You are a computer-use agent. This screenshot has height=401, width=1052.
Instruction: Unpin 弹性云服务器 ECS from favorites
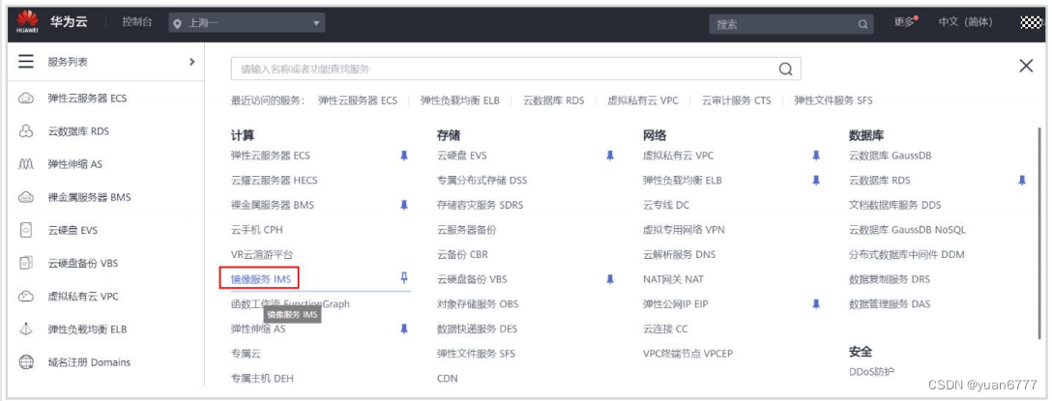click(404, 156)
